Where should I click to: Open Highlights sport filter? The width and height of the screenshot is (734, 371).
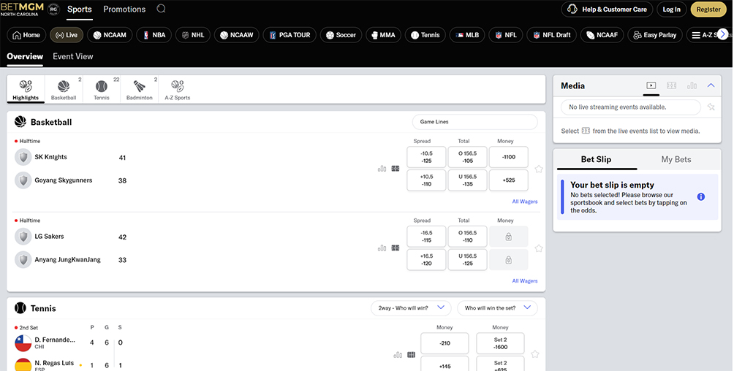pos(26,89)
